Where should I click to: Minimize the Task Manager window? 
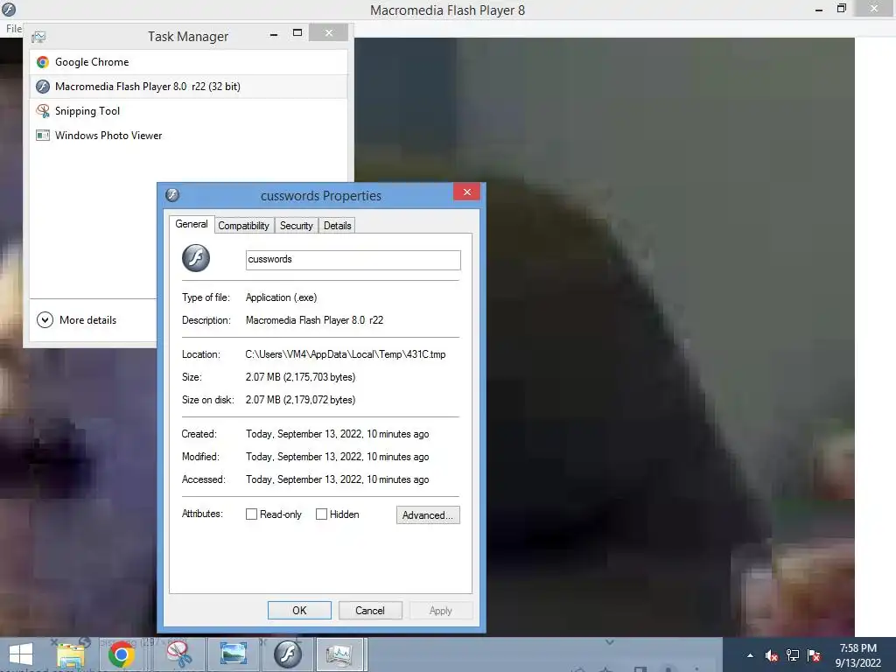274,34
